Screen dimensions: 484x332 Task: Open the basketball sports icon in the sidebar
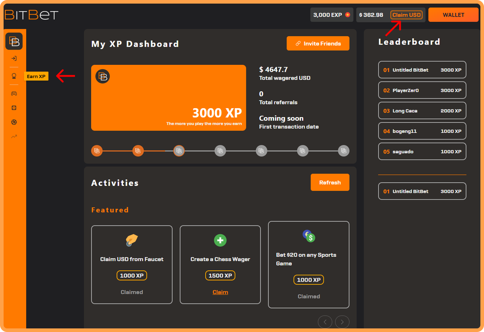(x=14, y=122)
